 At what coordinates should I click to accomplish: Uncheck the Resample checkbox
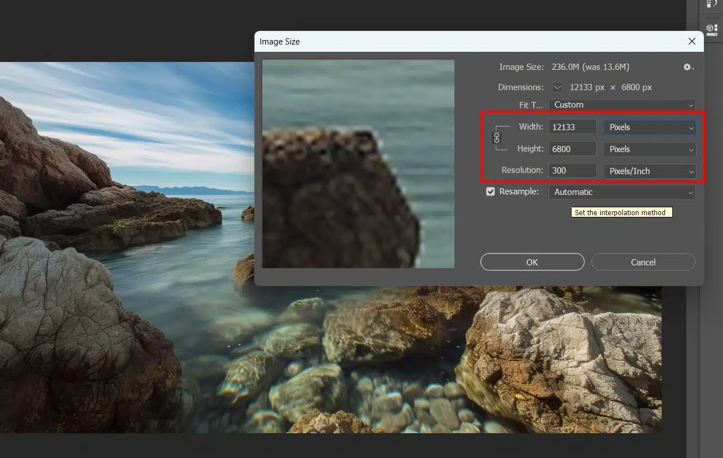[x=490, y=192]
